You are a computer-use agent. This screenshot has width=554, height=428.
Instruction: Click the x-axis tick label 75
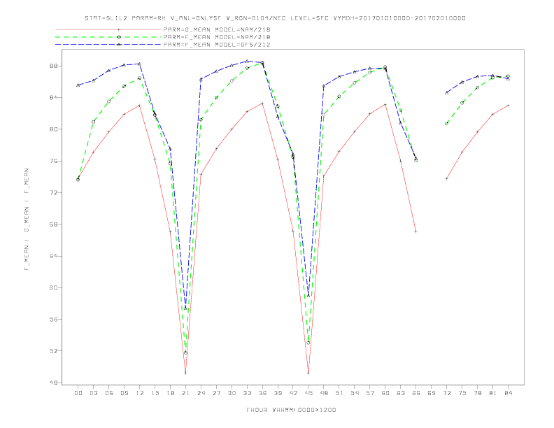coord(462,393)
